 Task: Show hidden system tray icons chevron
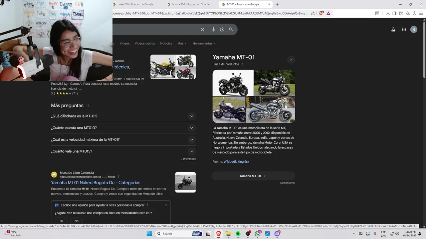click(x=354, y=234)
